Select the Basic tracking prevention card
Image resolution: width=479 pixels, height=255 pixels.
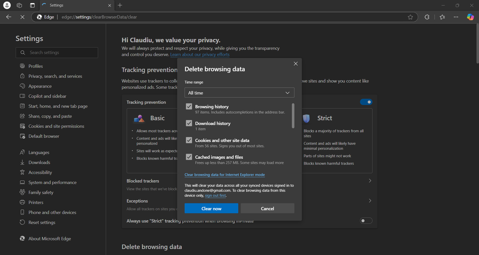pos(153,141)
